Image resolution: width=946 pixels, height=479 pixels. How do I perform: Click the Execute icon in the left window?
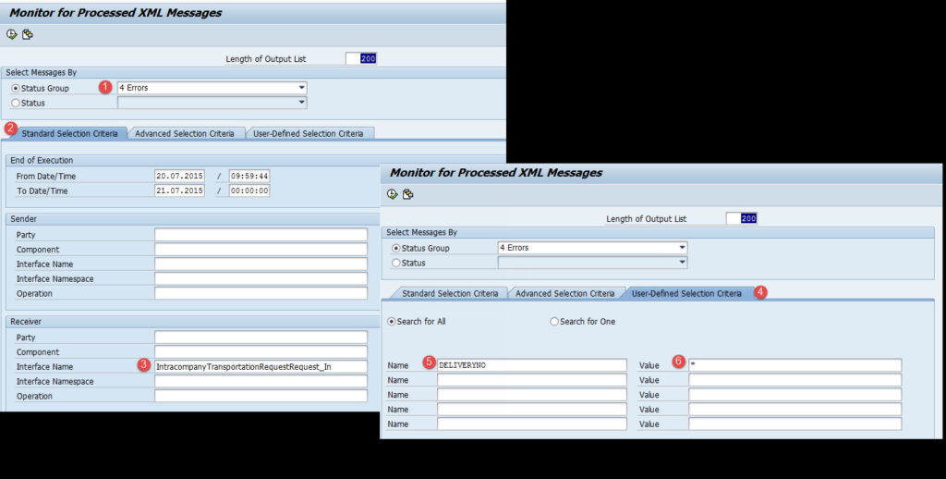click(x=11, y=35)
